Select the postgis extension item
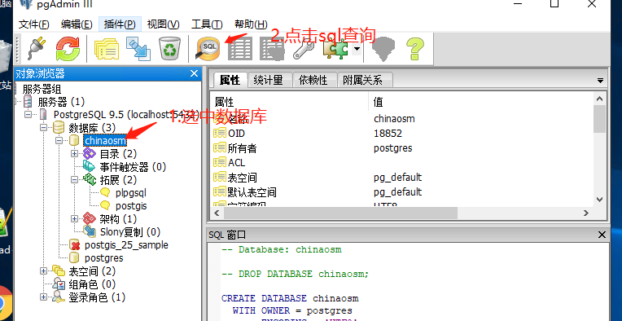The height and width of the screenshot is (321, 622). point(131,206)
